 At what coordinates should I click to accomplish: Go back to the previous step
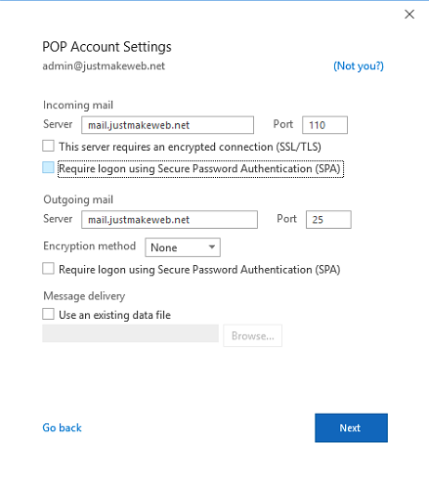click(62, 428)
